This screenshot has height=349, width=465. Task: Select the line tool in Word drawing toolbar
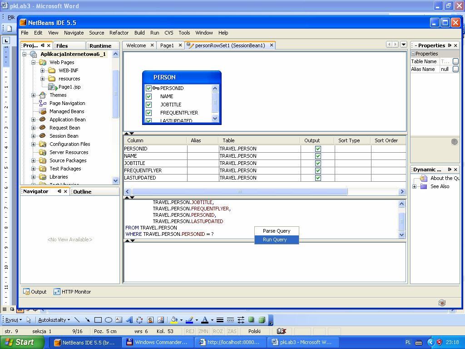click(x=77, y=320)
